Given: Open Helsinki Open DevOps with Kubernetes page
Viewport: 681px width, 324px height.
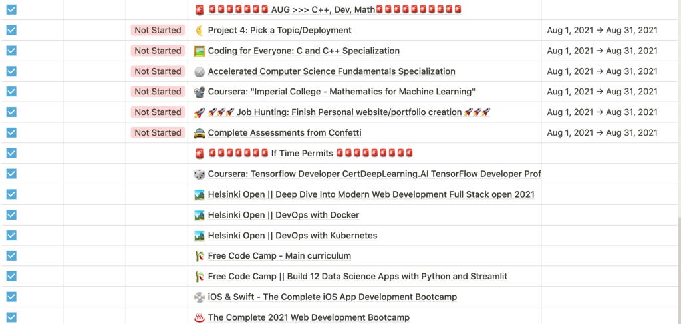Looking at the screenshot, I should [293, 236].
